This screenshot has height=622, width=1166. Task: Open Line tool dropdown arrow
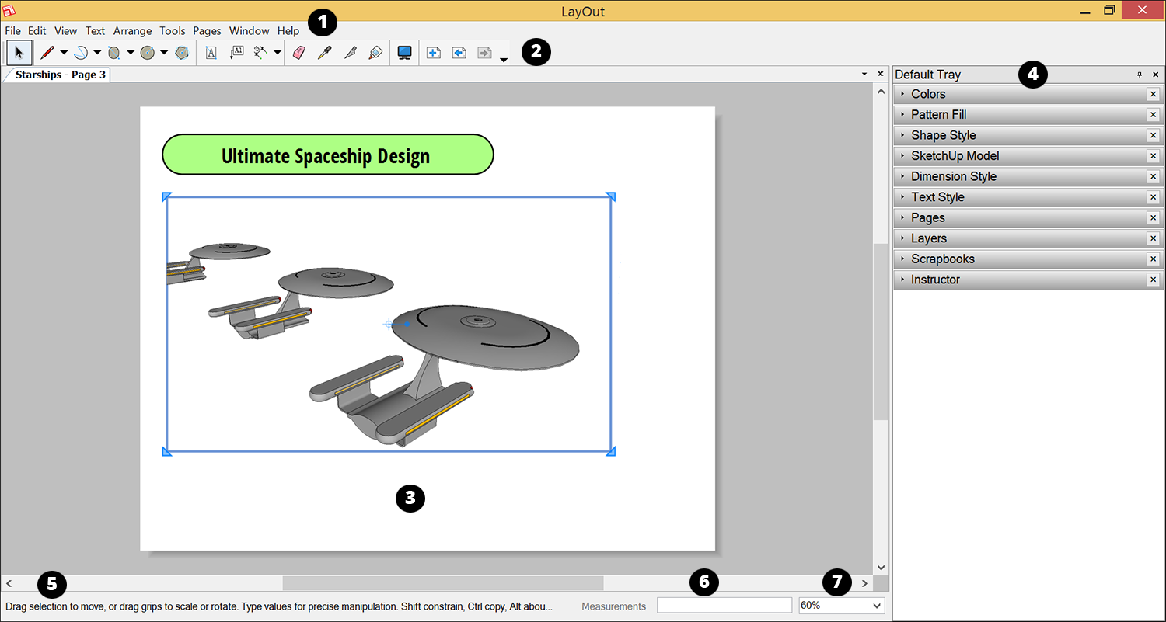(64, 53)
